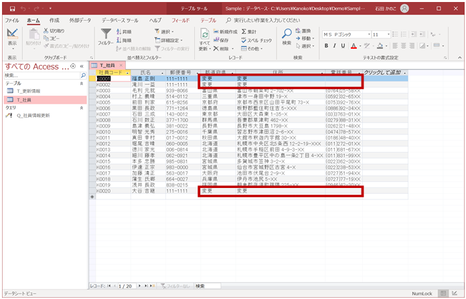Click the 集計 totals icon

(248, 31)
